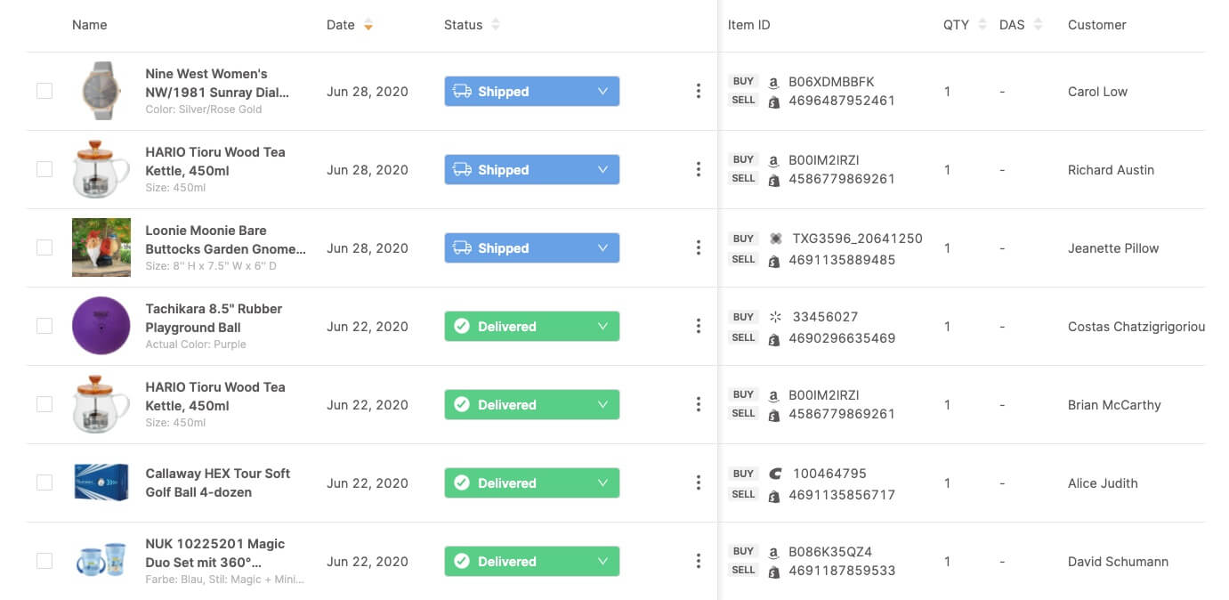The image size is (1229, 600).
Task: Open Tachikara 8.5" Rubber Playground Ball title
Action: (x=214, y=318)
